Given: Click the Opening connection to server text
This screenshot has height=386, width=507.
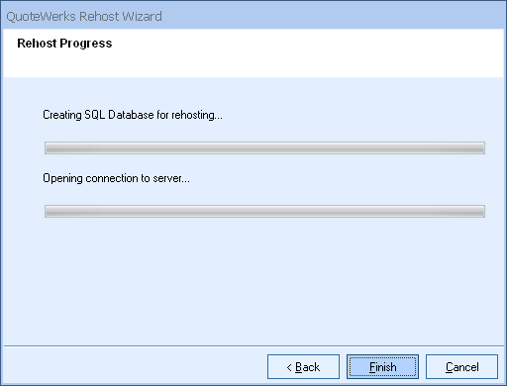Looking at the screenshot, I should click(116, 178).
